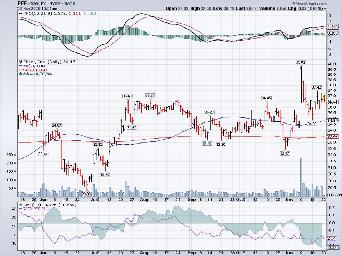Click the 33.20 low price label
342x256 pixels.
pyautogui.click(x=221, y=144)
